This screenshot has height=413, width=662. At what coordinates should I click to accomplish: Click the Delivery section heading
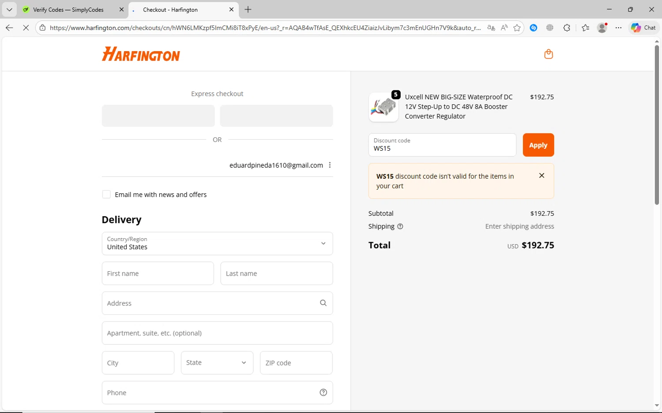[x=121, y=220]
